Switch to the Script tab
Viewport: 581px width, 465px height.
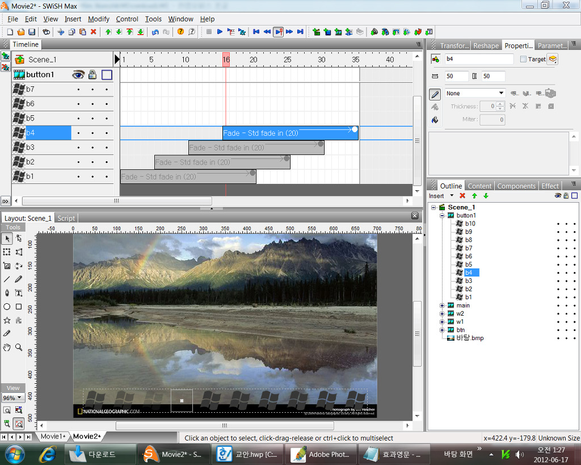(66, 219)
